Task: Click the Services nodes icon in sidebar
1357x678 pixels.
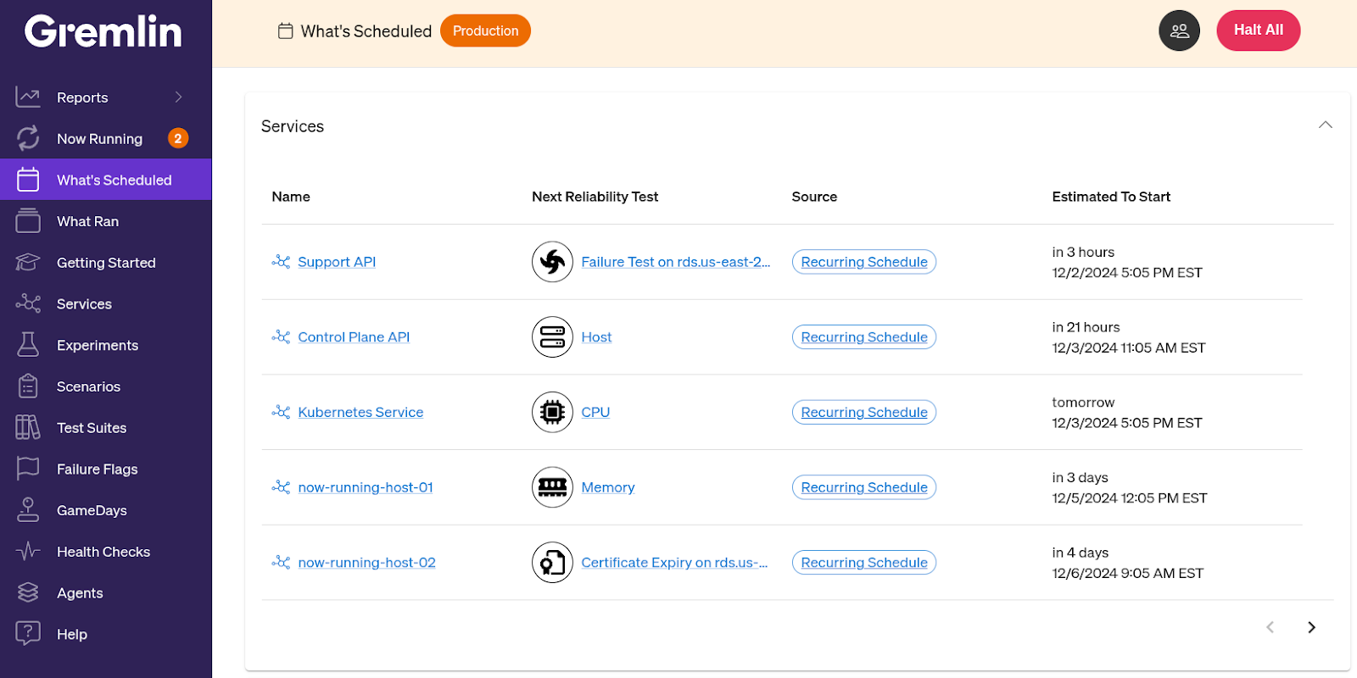Action: coord(28,303)
